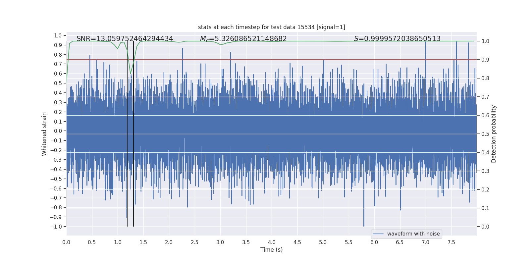The width and height of the screenshot is (530, 265).
Task: Click the 'Detection probability' right axis label
Action: [x=494, y=134]
